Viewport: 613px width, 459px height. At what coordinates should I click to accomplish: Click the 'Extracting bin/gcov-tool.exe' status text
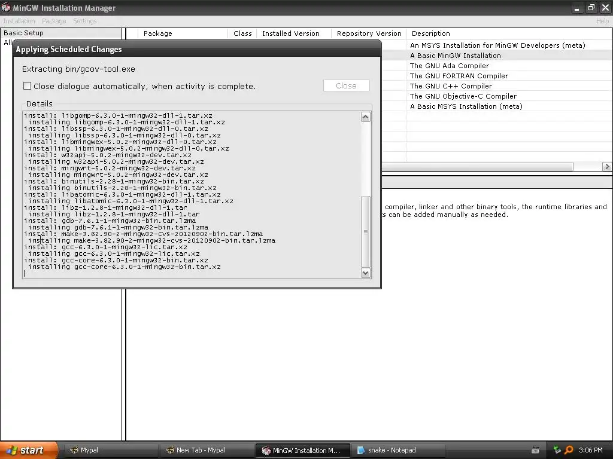point(78,69)
